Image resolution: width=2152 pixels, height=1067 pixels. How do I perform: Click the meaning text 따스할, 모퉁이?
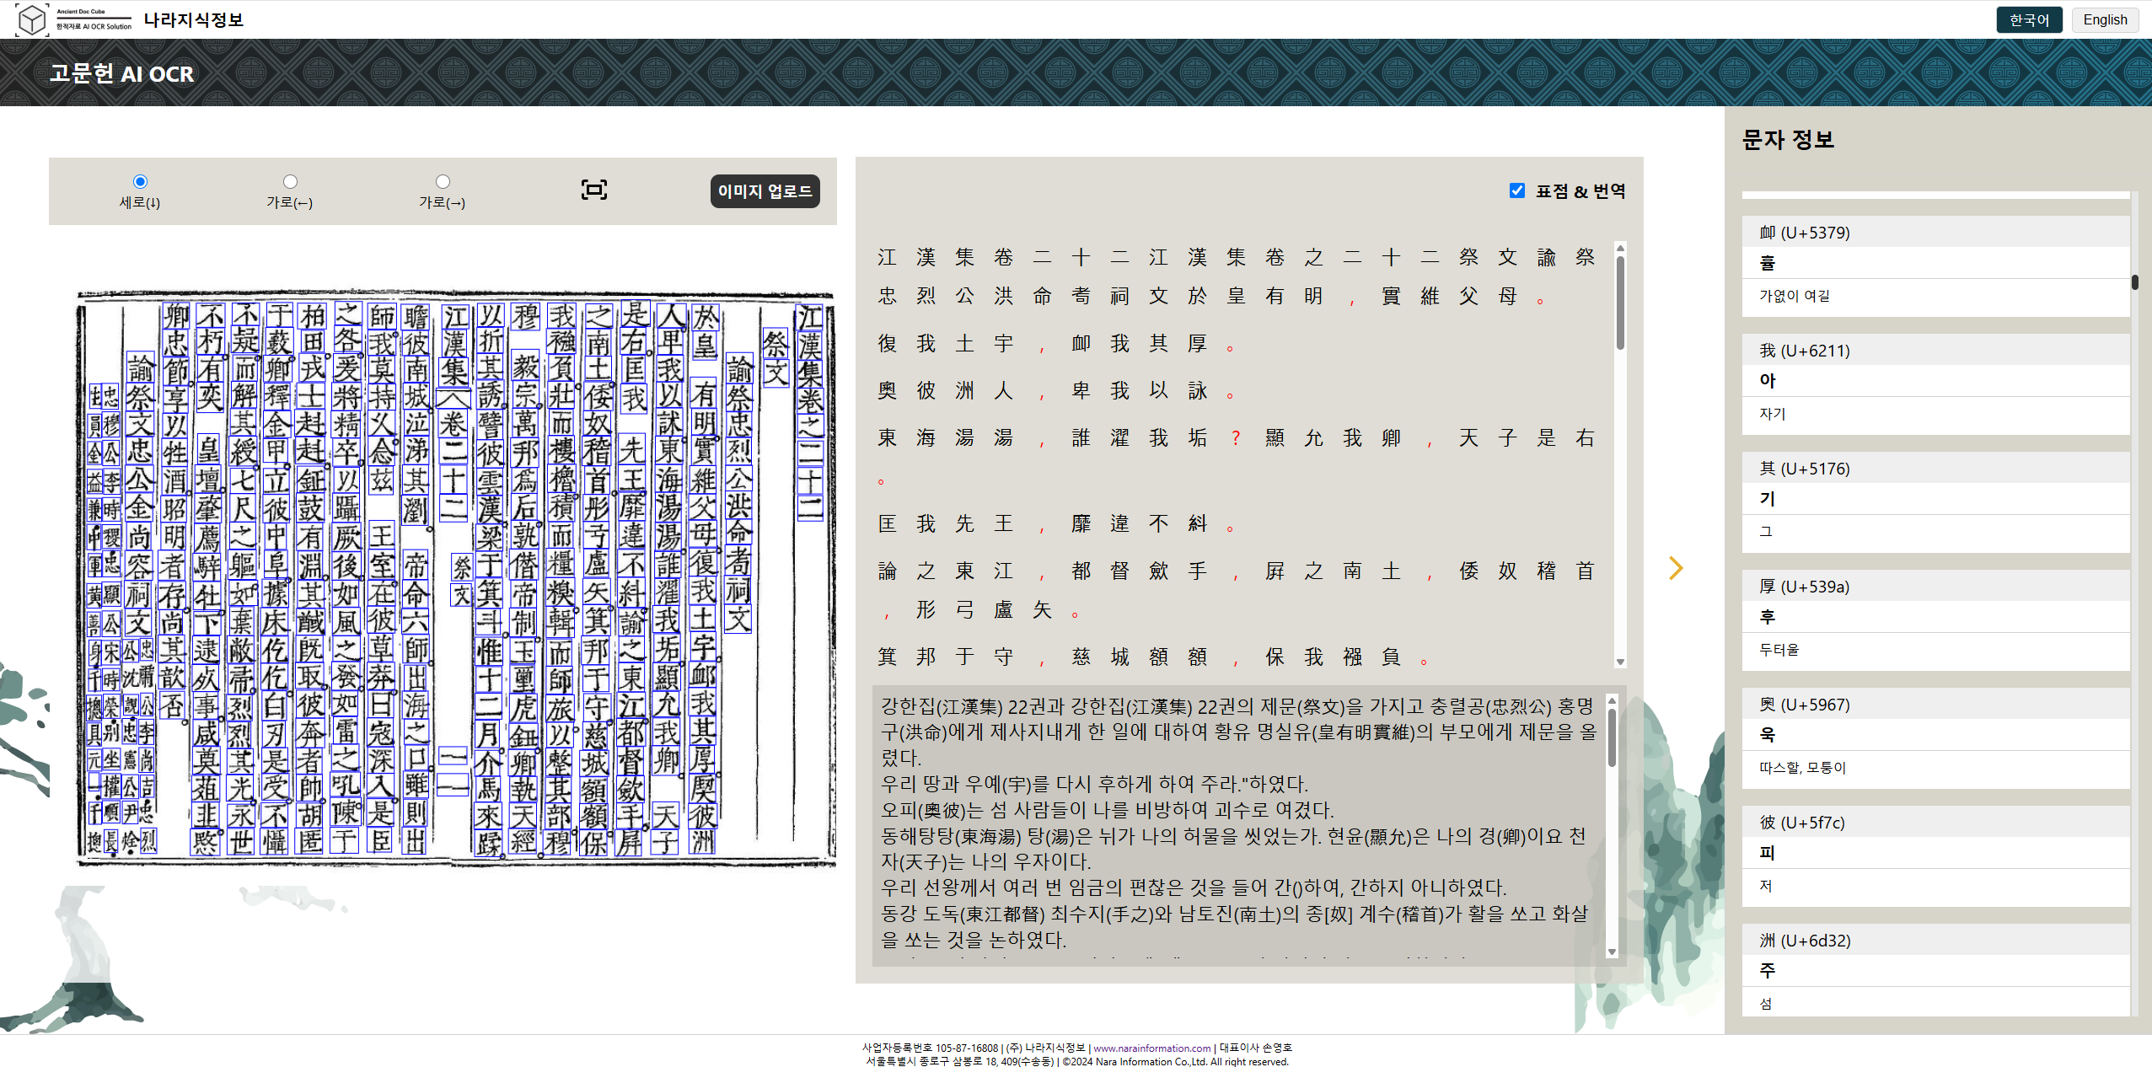click(x=1802, y=768)
